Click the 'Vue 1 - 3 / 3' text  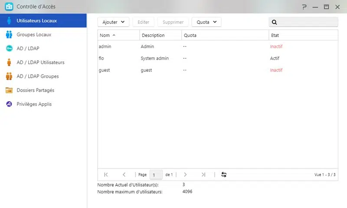click(325, 175)
